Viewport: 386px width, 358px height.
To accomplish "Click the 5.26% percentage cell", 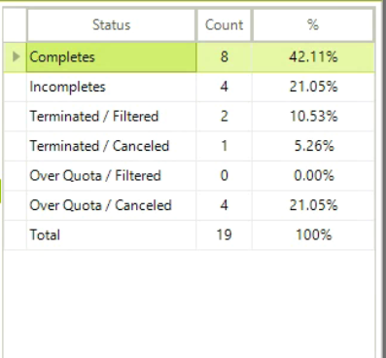I will tap(313, 146).
